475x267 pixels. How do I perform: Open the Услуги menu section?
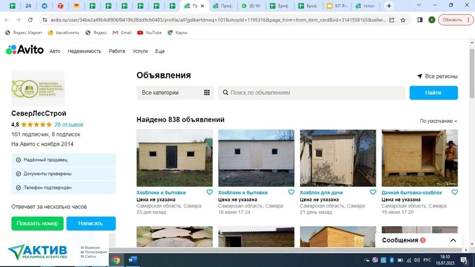140,51
